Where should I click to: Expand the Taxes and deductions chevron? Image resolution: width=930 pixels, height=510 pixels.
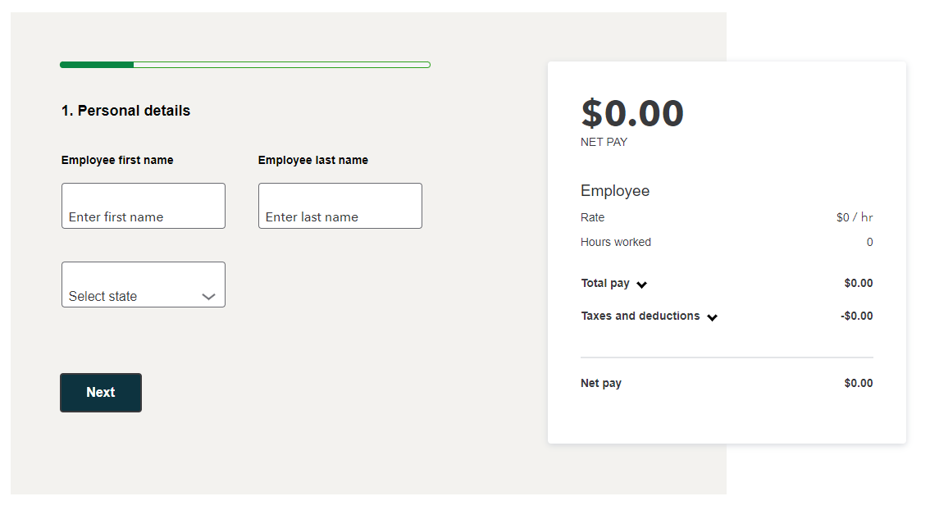[x=713, y=317]
